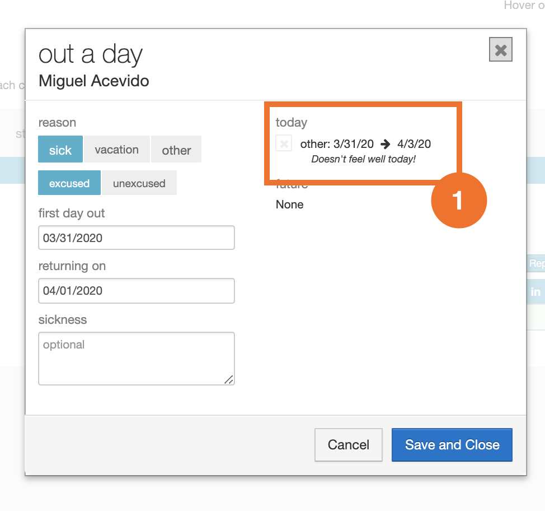
Task: Click the "other: 3/31/20" absence entry text
Action: coord(337,144)
